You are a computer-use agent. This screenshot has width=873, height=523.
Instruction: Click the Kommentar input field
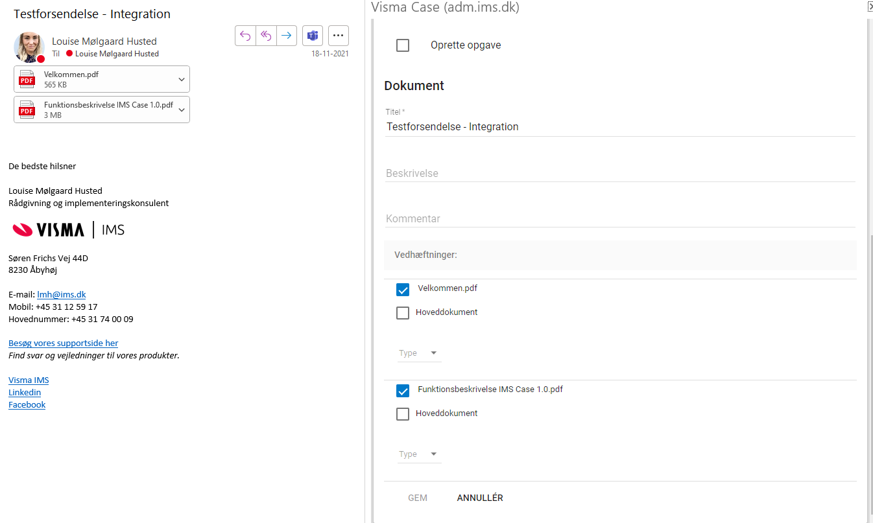click(x=620, y=218)
